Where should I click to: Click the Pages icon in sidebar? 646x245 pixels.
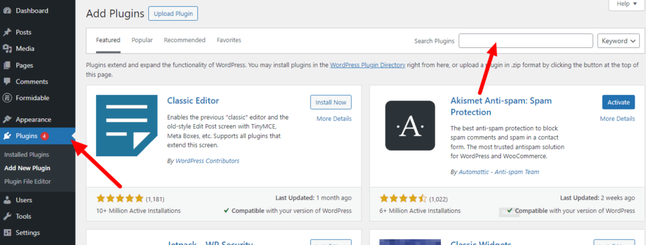point(7,65)
